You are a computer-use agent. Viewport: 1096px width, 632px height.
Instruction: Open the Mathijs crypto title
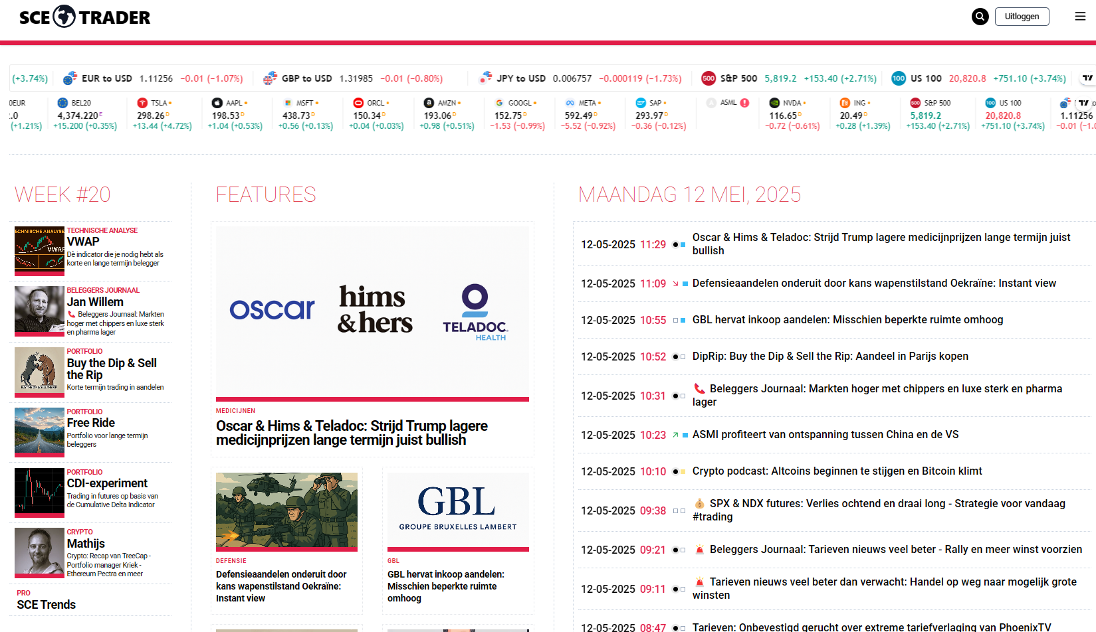pos(86,544)
